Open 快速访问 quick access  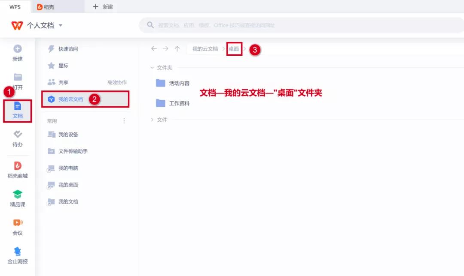pyautogui.click(x=68, y=48)
